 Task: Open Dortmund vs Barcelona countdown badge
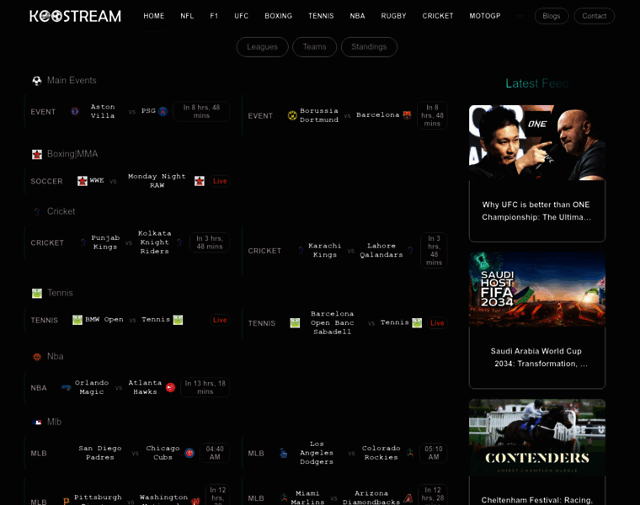432,115
